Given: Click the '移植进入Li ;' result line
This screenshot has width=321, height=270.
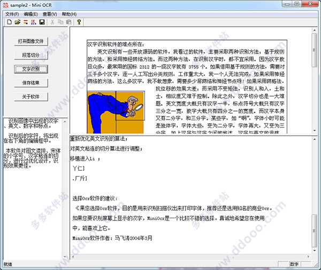Looking at the screenshot, I should point(85,158).
